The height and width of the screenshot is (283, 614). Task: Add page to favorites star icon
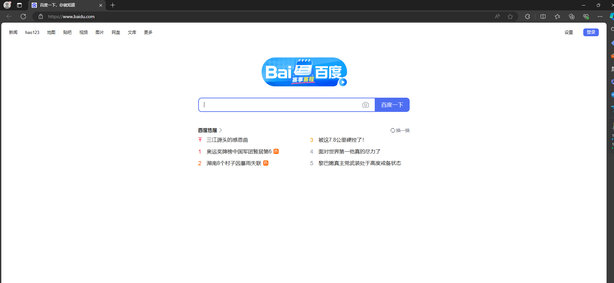510,16
